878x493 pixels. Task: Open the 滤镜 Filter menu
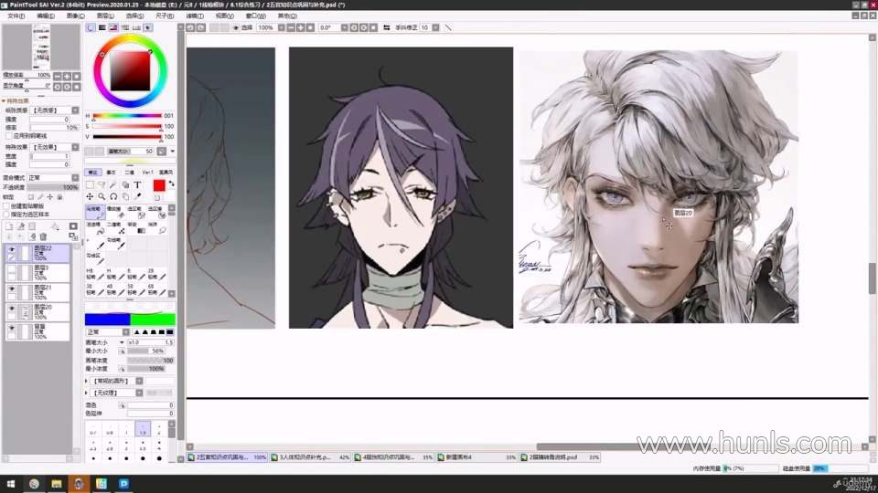[x=194, y=16]
